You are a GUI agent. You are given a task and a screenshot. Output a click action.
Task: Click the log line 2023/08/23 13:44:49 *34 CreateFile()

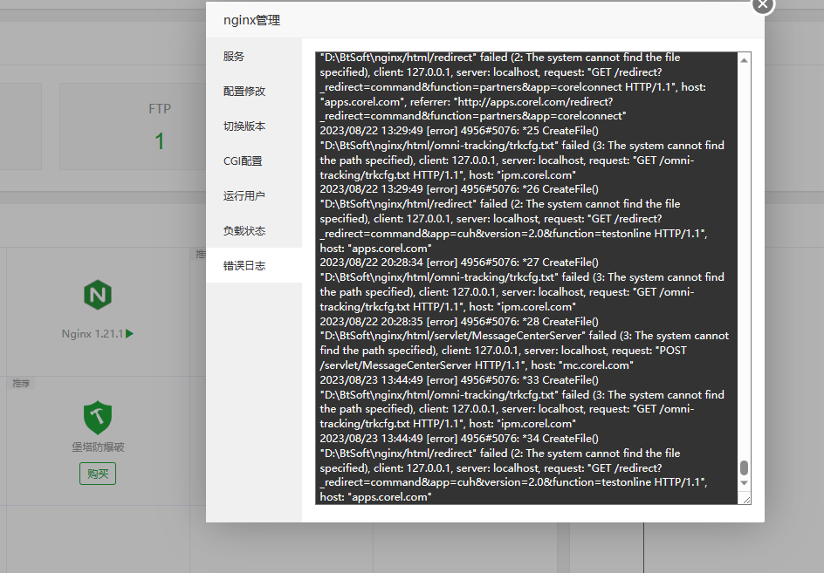pyautogui.click(x=459, y=438)
